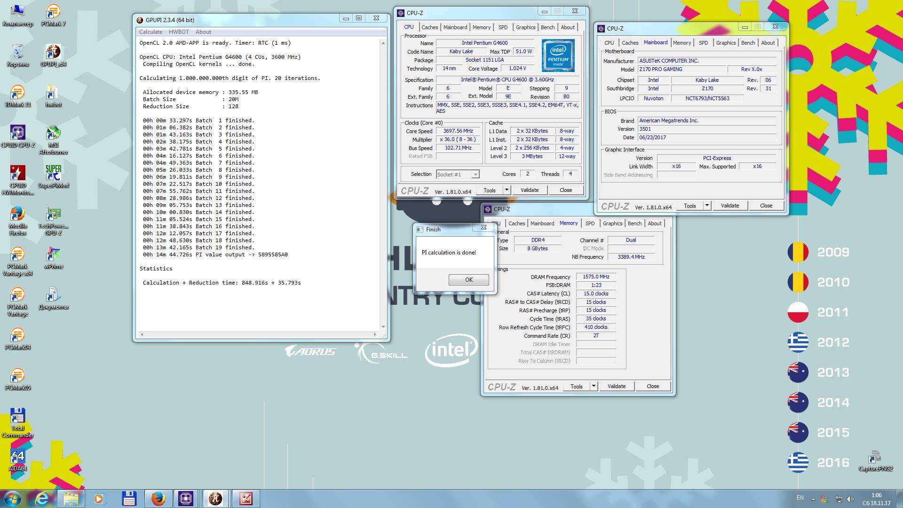Open About menu in GPUPI

click(x=203, y=32)
